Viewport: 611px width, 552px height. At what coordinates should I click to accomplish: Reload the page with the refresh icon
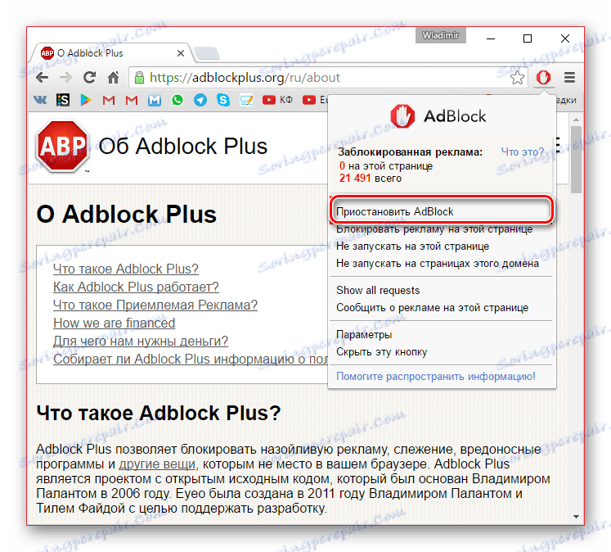coord(89,77)
